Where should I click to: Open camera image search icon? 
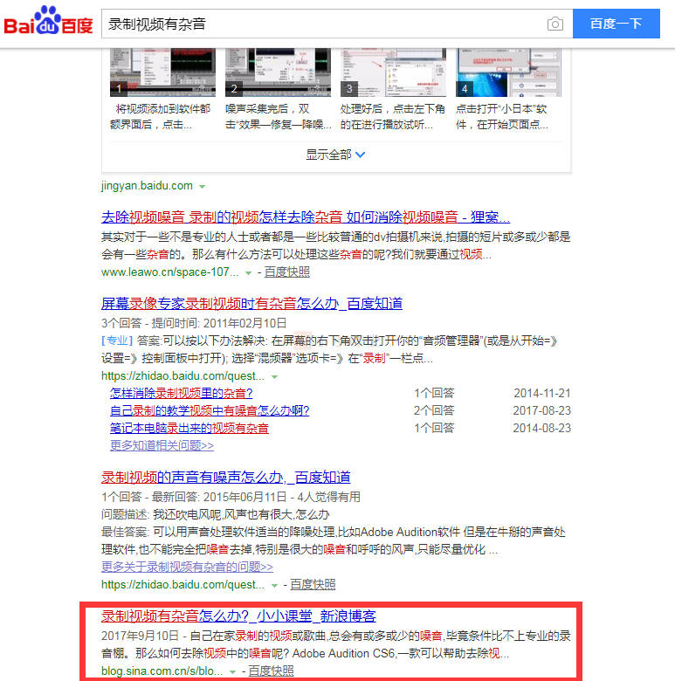click(554, 24)
